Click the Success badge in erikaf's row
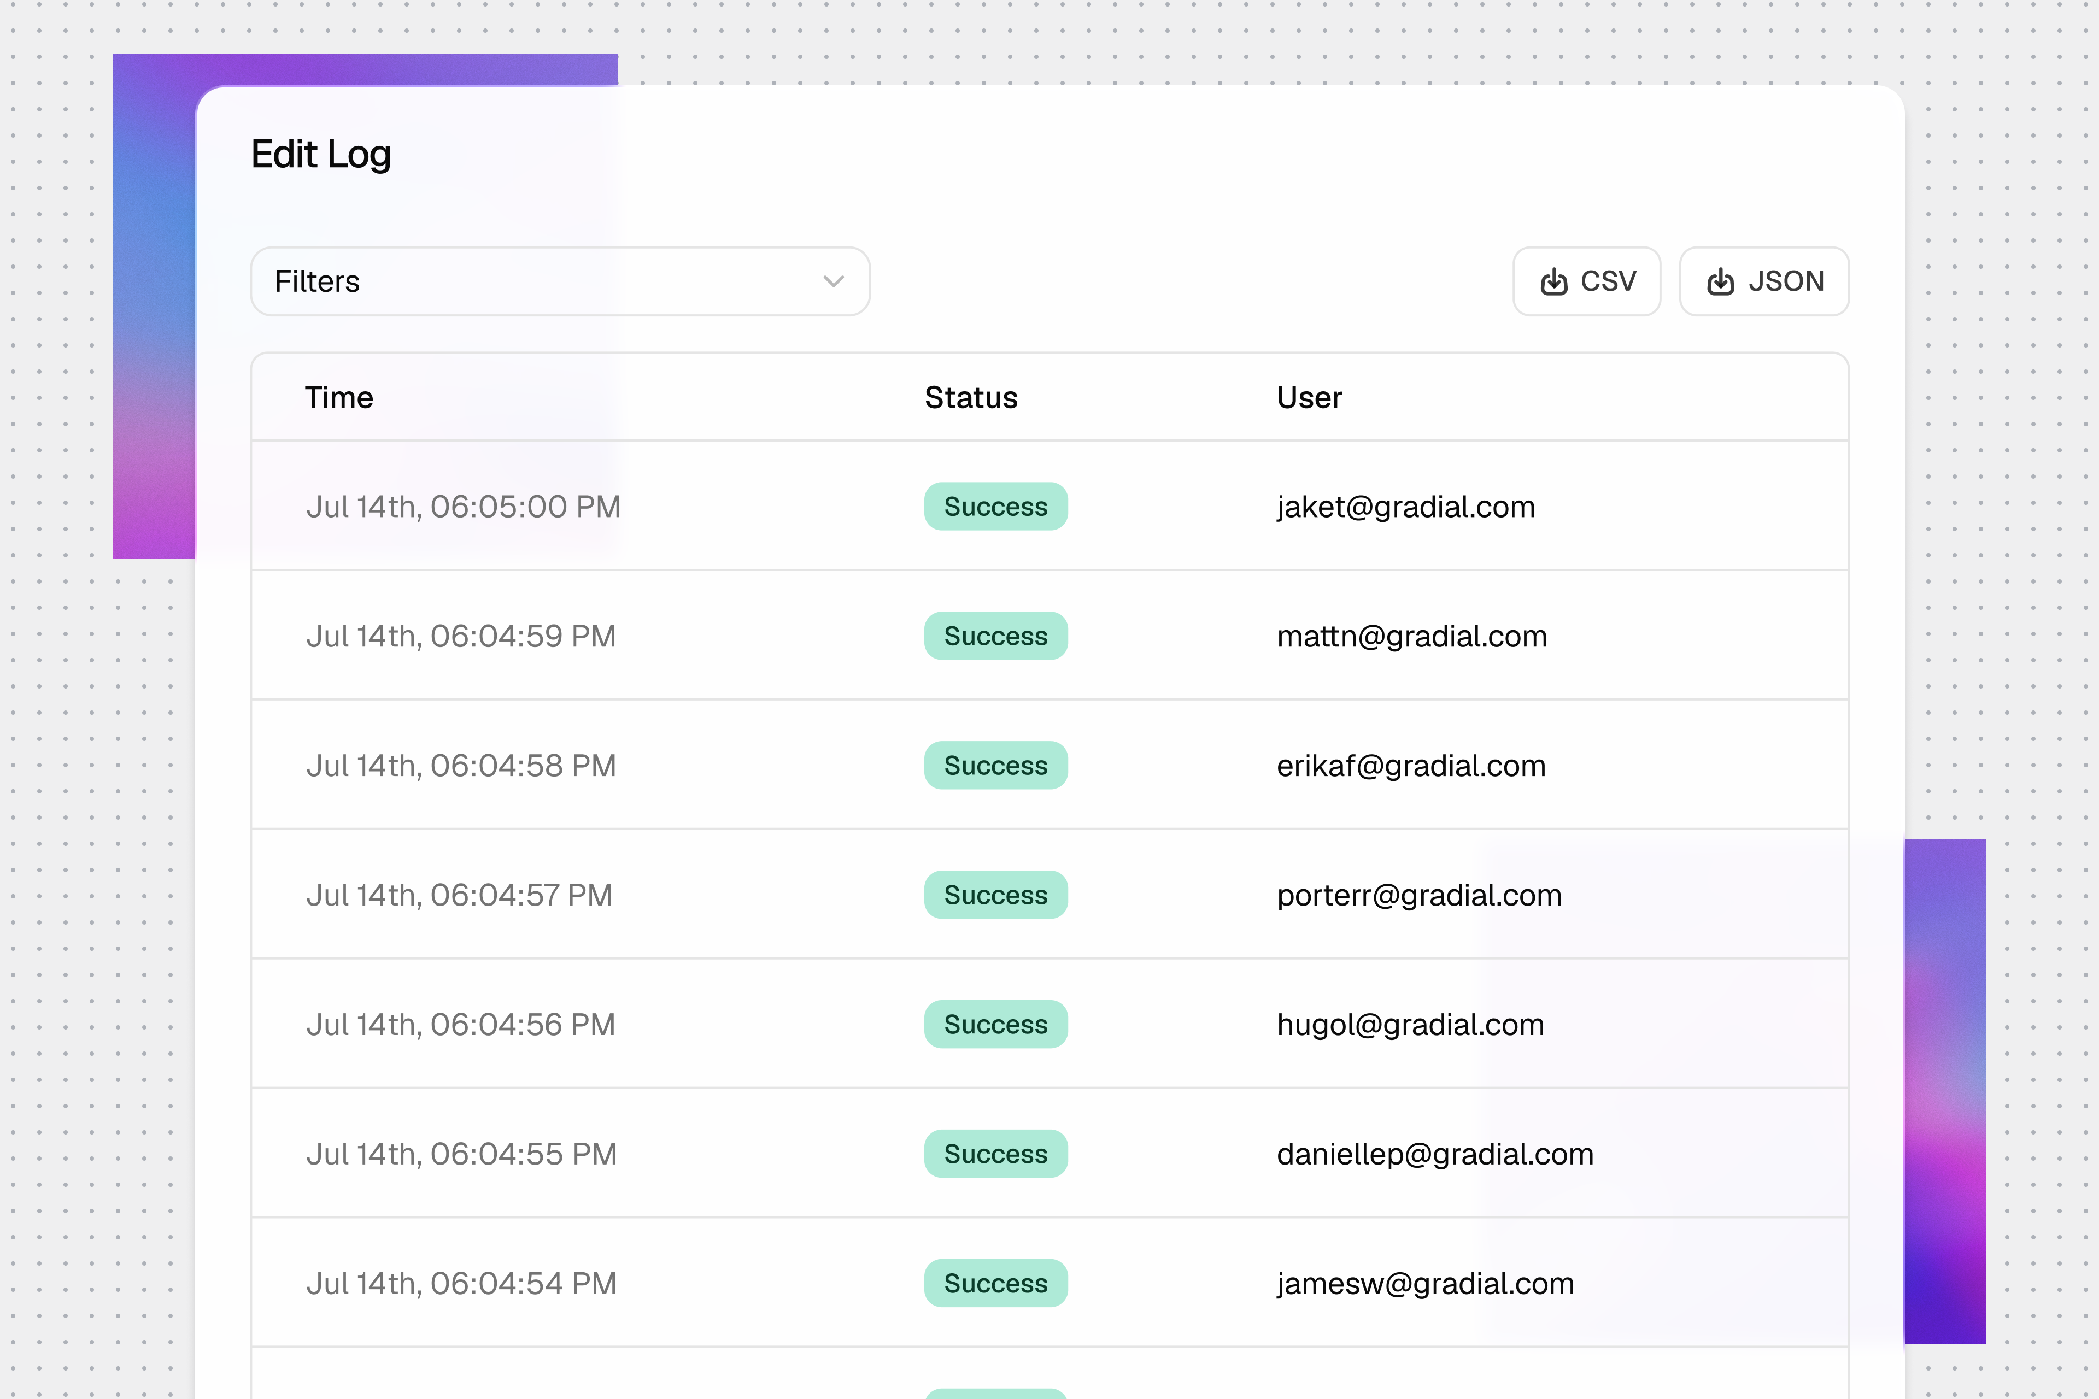Viewport: 2099px width, 1399px height. click(x=996, y=766)
